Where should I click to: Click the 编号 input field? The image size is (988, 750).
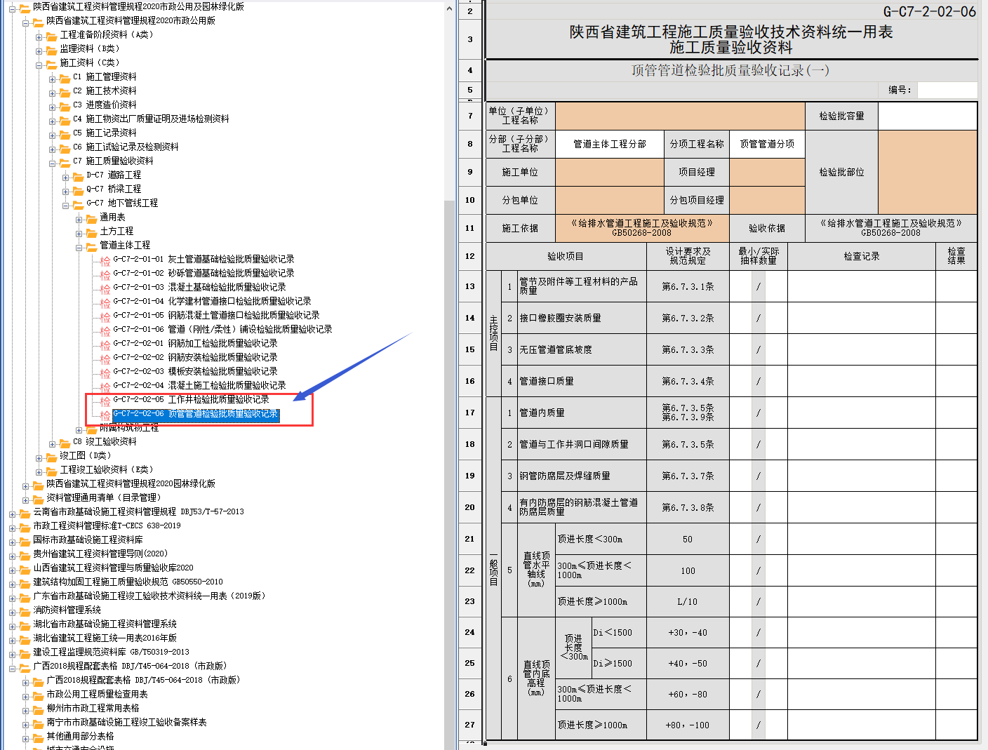[947, 90]
